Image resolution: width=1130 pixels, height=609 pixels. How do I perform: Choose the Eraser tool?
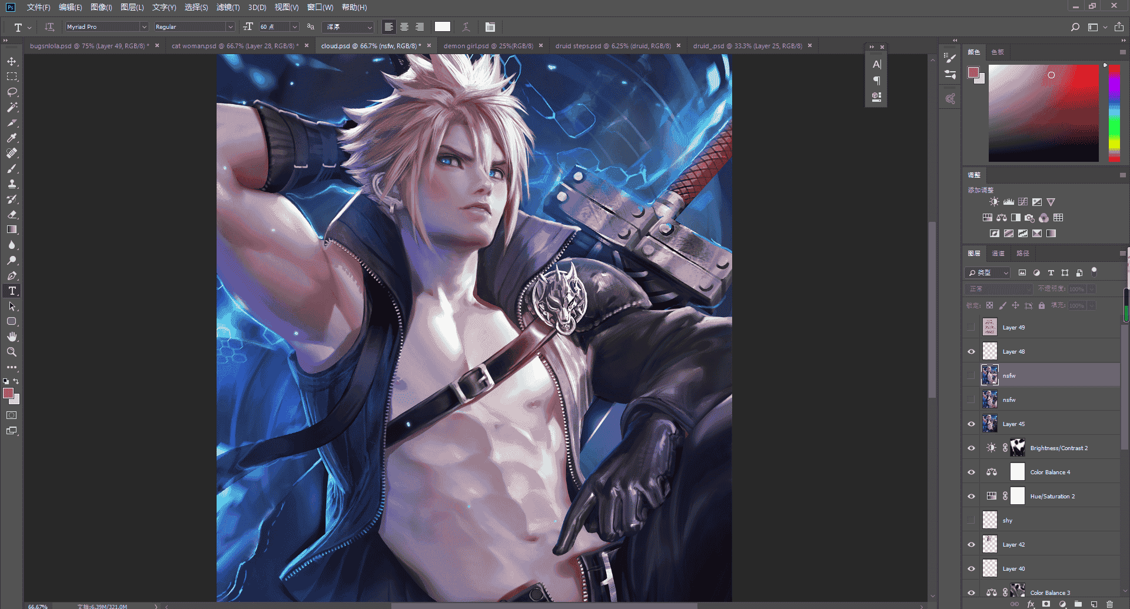(x=12, y=214)
